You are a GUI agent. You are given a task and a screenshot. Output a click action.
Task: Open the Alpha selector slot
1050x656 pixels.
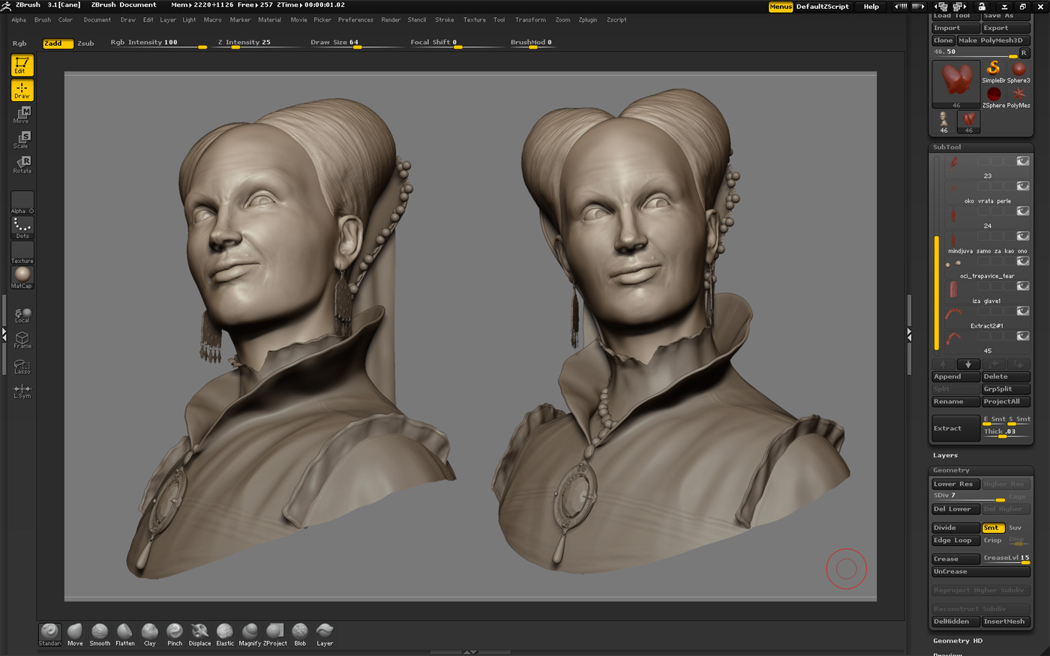[x=22, y=202]
